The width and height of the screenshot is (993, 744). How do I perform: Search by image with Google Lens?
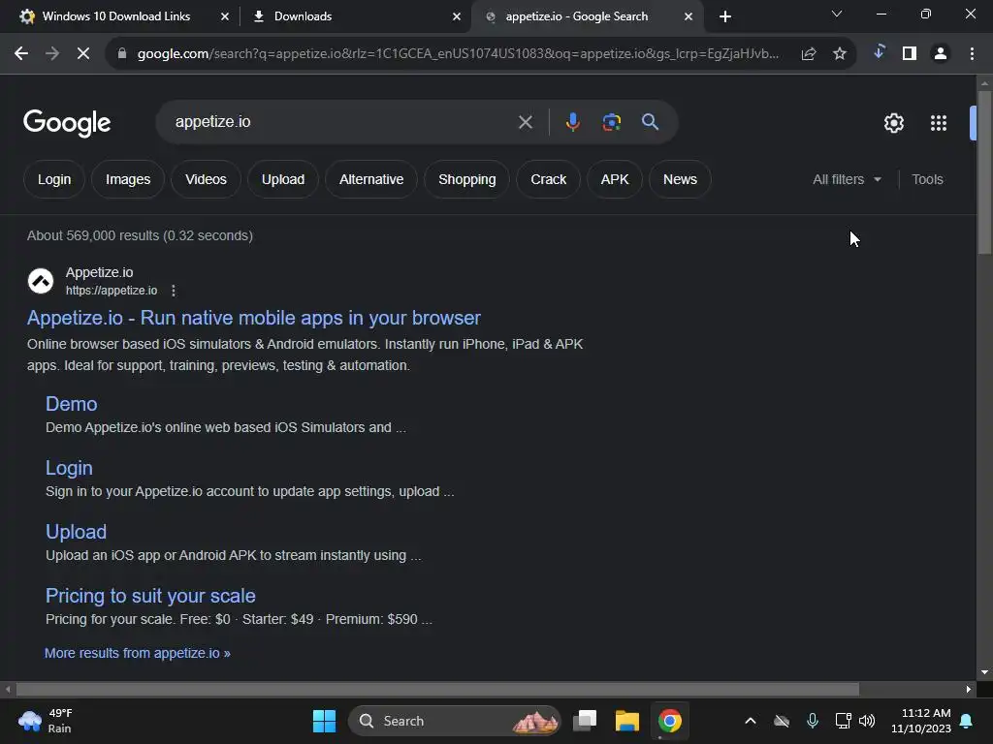click(x=611, y=121)
